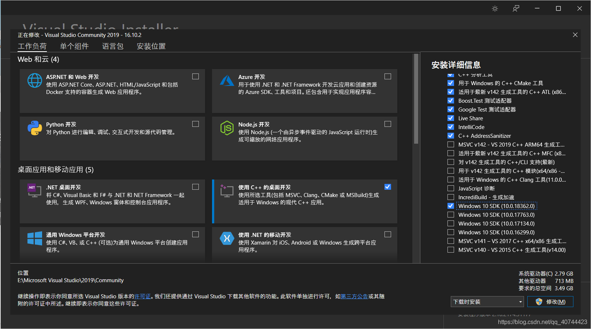Click the workloads list vertical scrollbar

(x=416, y=99)
